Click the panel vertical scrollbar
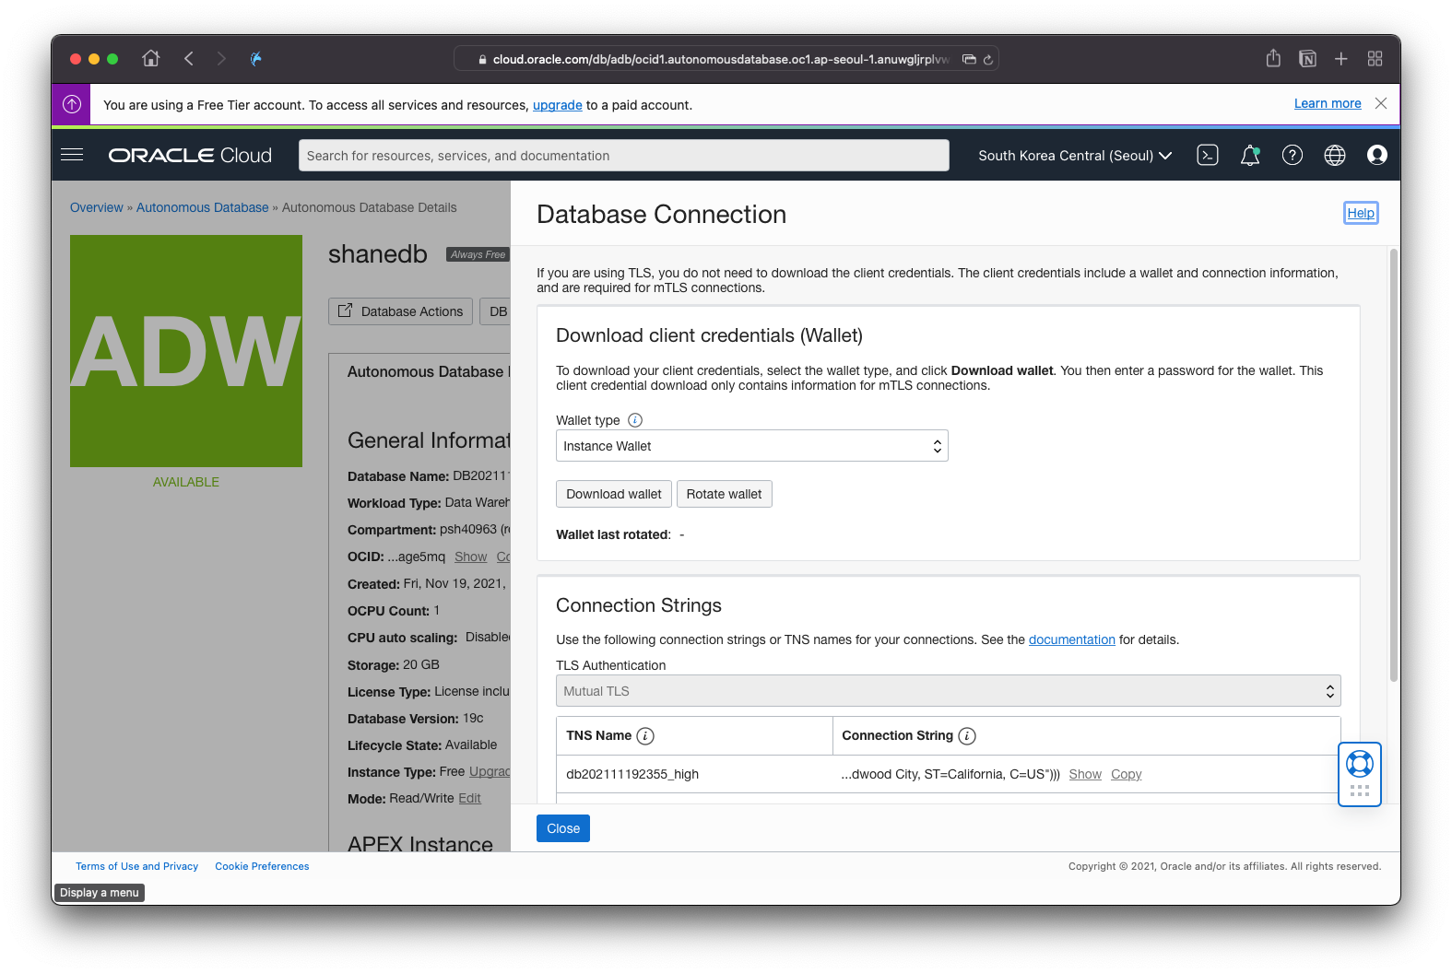Viewport: 1452px width, 973px height. [x=1394, y=464]
